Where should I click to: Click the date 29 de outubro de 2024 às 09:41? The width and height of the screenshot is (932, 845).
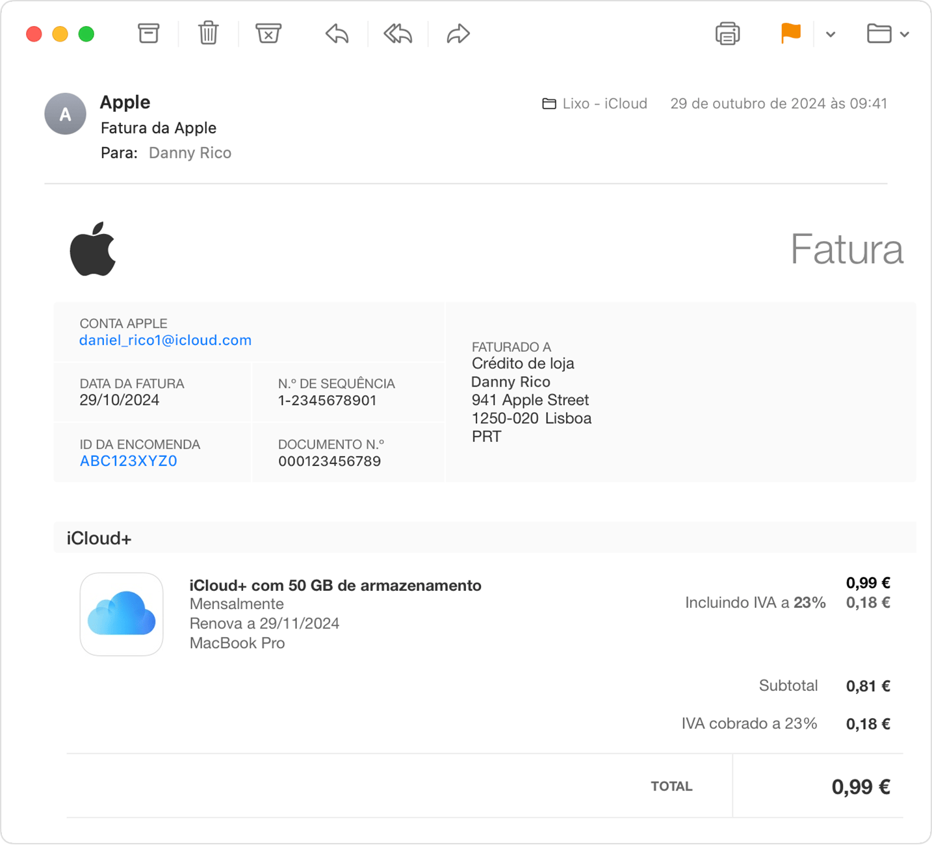[x=779, y=103]
